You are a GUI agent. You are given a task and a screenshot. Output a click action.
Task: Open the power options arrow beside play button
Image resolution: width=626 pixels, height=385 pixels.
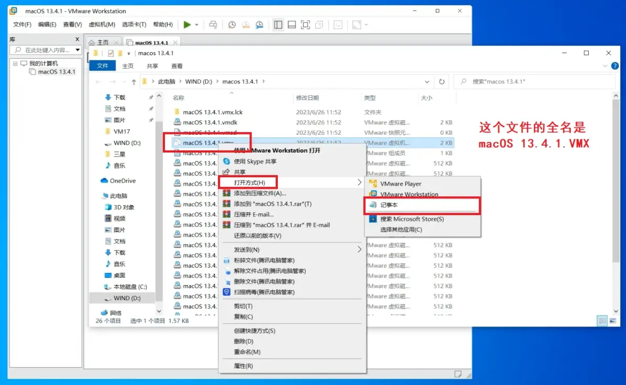(197, 25)
